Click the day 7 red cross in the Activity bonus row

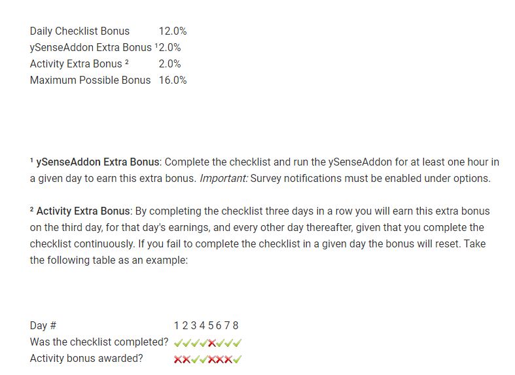(x=229, y=359)
